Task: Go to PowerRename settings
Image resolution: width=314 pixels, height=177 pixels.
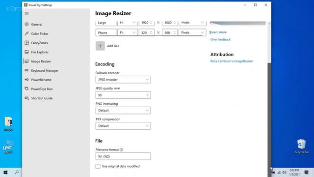Action: [41, 80]
